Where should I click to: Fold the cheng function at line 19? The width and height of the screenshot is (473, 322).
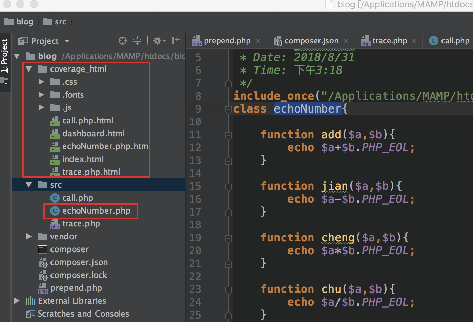(x=229, y=238)
